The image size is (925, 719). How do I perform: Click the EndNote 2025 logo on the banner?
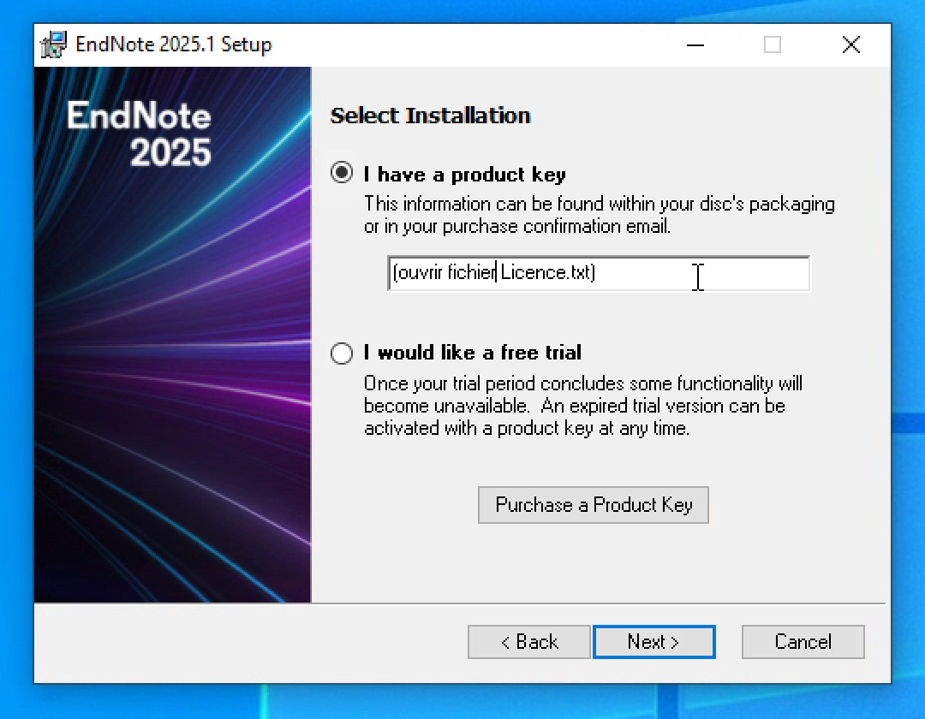(x=140, y=134)
